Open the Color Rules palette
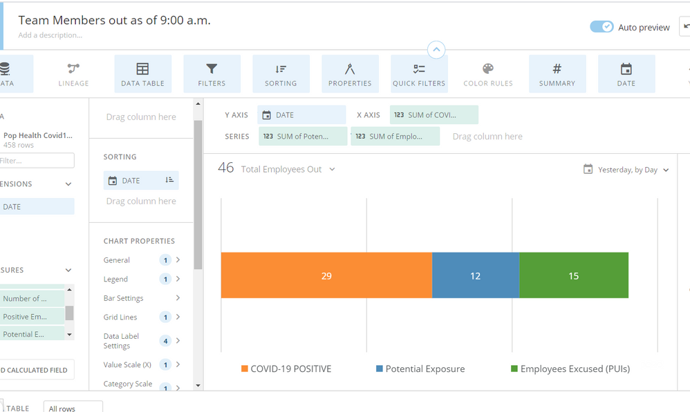Viewport: 690px width, 412px height. [x=488, y=74]
